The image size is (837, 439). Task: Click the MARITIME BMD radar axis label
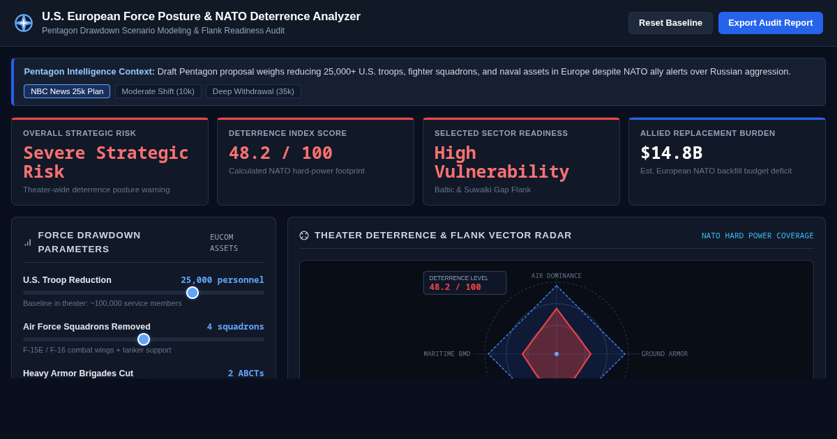tap(447, 354)
